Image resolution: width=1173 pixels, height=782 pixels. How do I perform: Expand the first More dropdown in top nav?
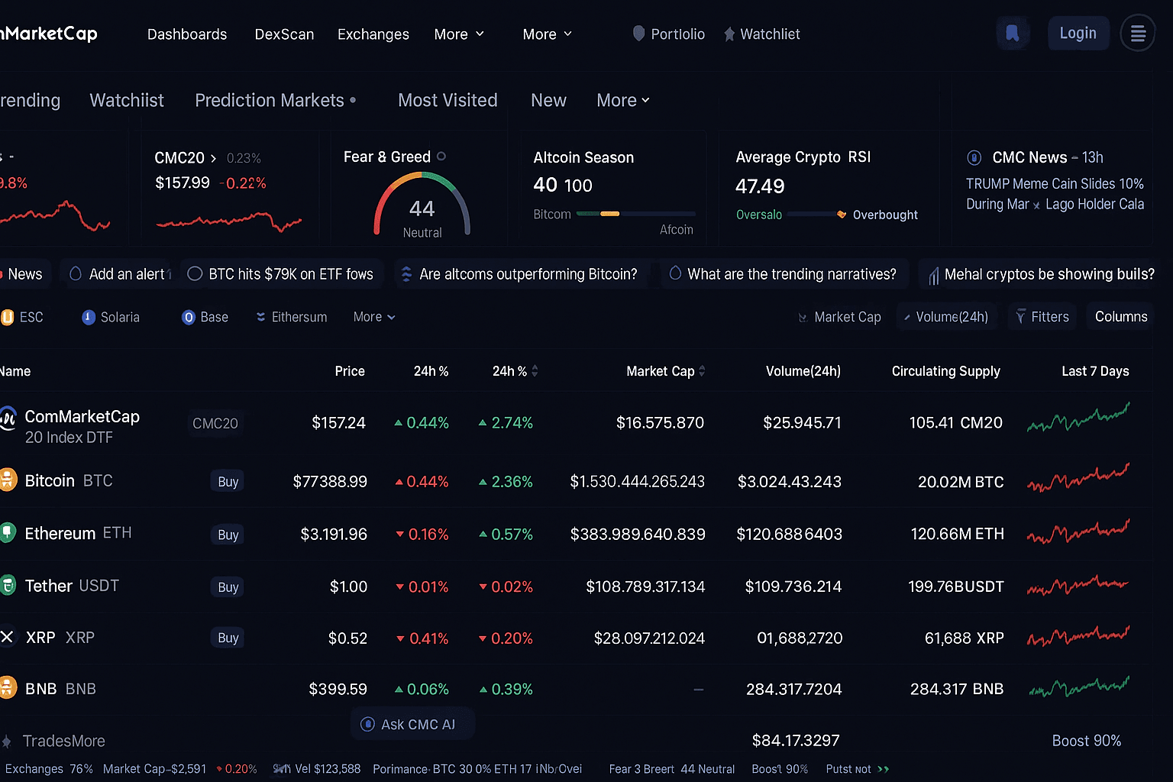click(x=459, y=34)
